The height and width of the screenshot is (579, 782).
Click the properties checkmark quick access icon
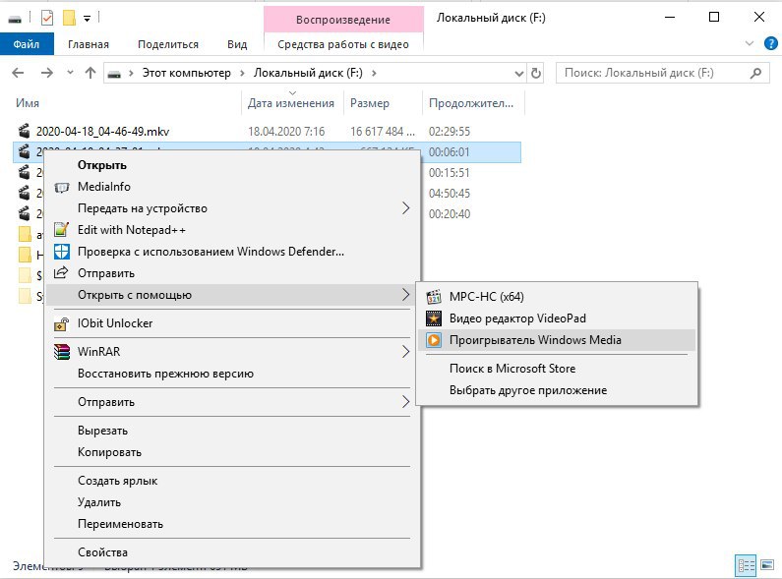click(46, 19)
